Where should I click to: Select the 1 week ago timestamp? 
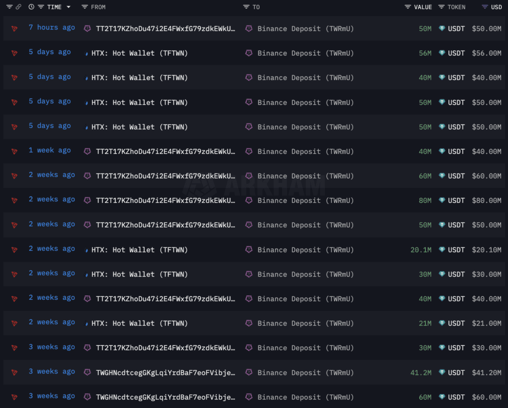49,150
